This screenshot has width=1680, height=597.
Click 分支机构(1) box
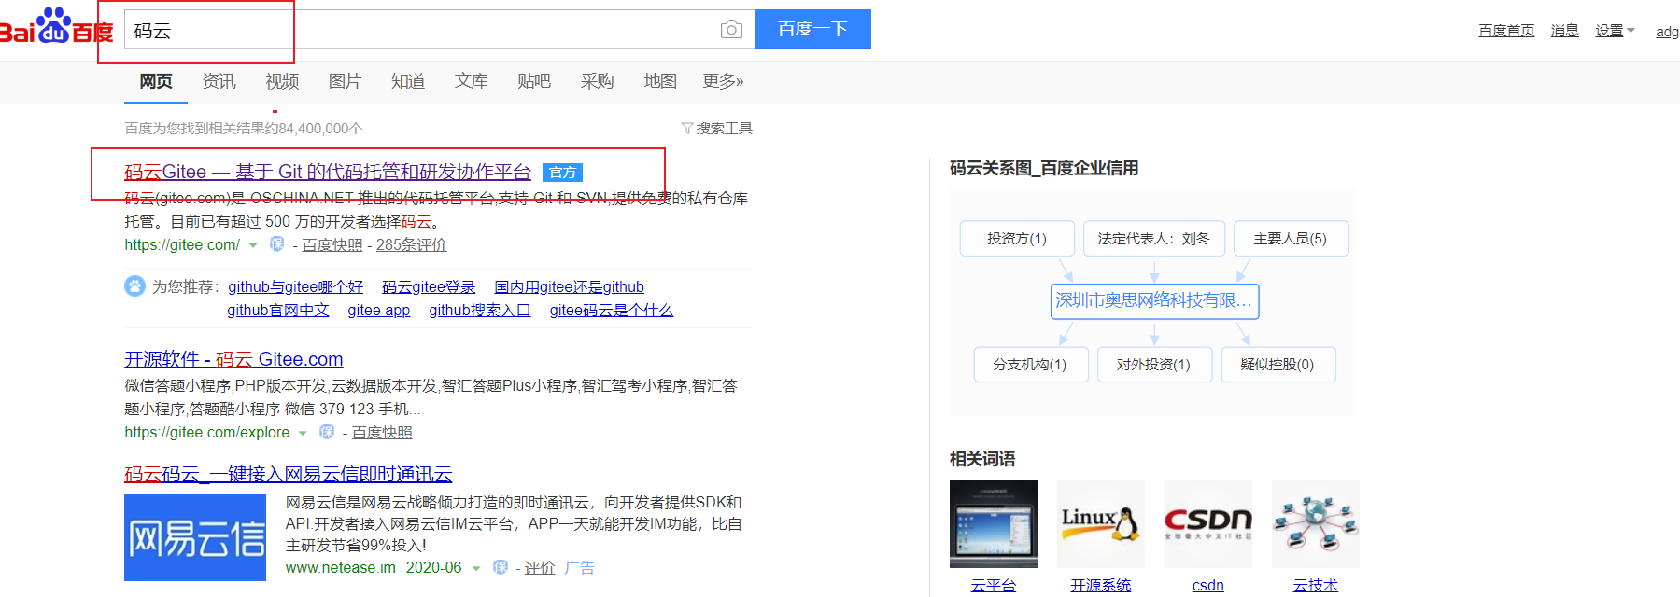(1030, 364)
